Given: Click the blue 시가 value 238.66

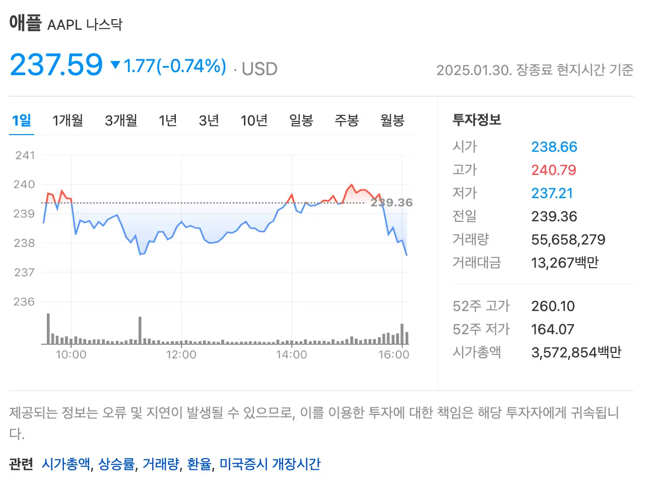Looking at the screenshot, I should coord(554,147).
